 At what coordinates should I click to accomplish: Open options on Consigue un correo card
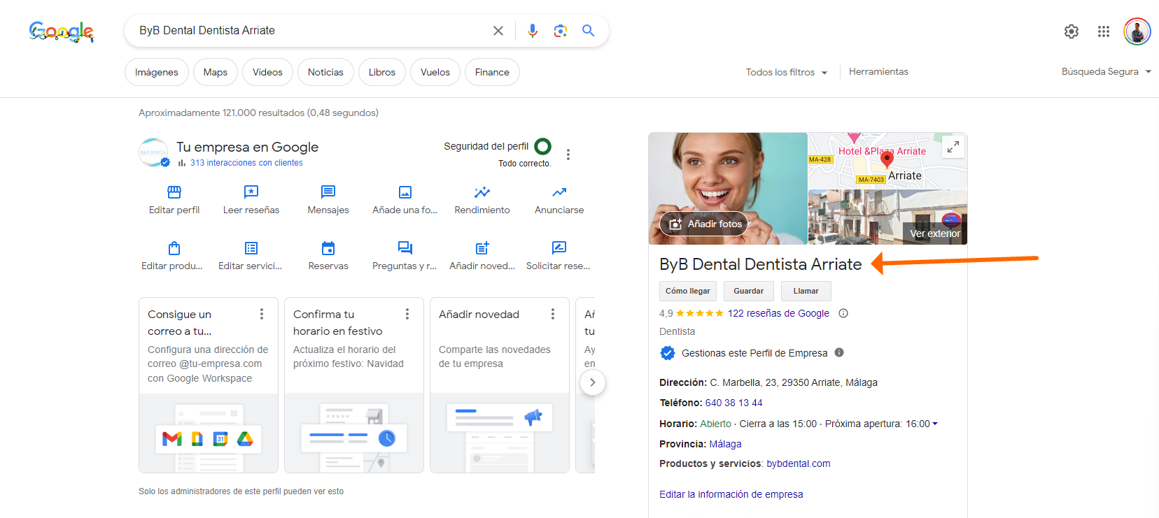point(262,314)
